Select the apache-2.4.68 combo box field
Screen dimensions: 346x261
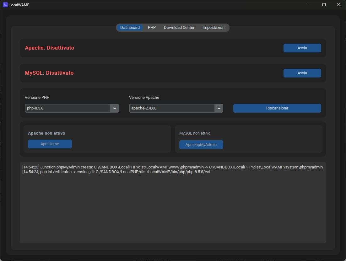pos(176,108)
